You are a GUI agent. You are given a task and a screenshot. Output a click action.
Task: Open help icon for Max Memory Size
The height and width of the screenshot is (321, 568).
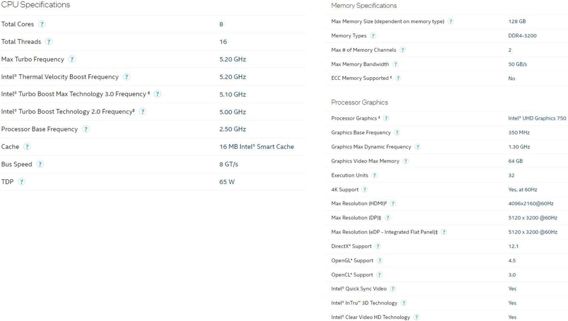(451, 22)
